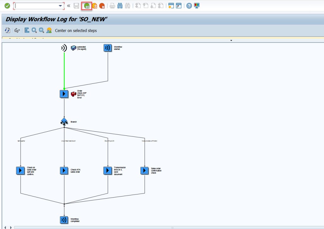The width and height of the screenshot is (324, 229).
Task: Select the Order check WF-BATCH Error step
Action: [x=64, y=94]
